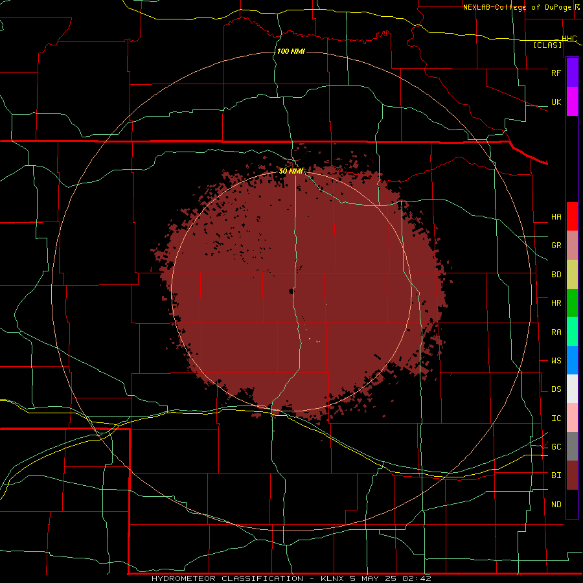Click the RA legend label
The image size is (583, 583).
pos(556,332)
